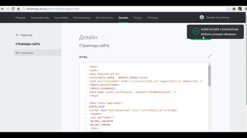Click the script src ui.js code line
Screen dimensions: 247x138
133,110
